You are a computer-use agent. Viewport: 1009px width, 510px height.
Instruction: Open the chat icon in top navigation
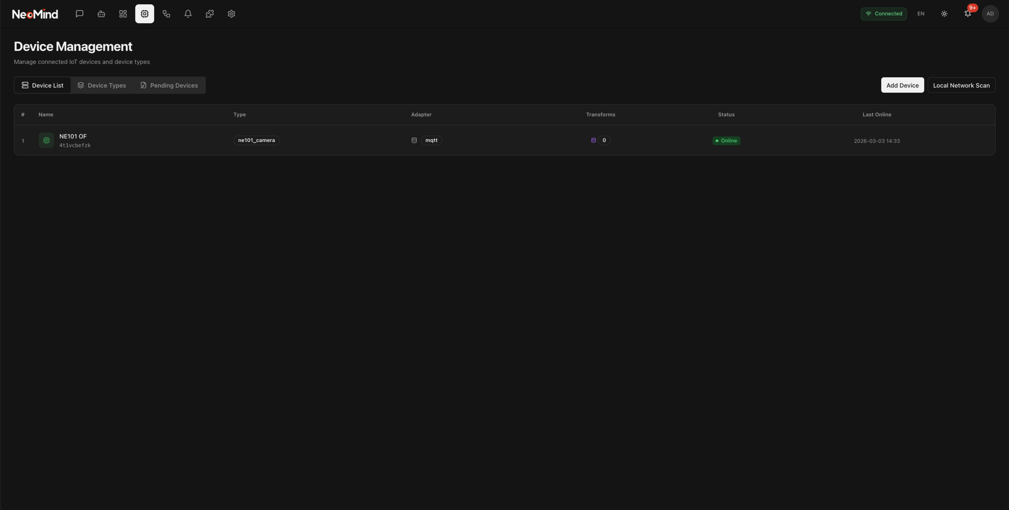(x=80, y=14)
